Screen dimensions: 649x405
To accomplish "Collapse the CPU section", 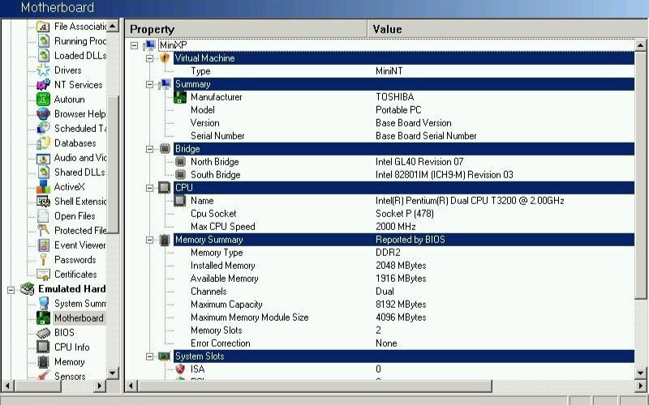I will pyautogui.click(x=149, y=188).
